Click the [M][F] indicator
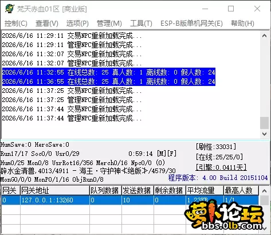This screenshot has height=235, width=271. 167,154
